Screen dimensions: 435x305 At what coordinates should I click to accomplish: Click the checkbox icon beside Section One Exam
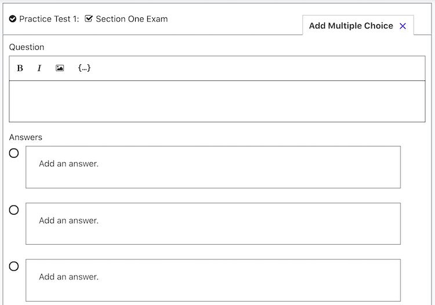tap(89, 19)
